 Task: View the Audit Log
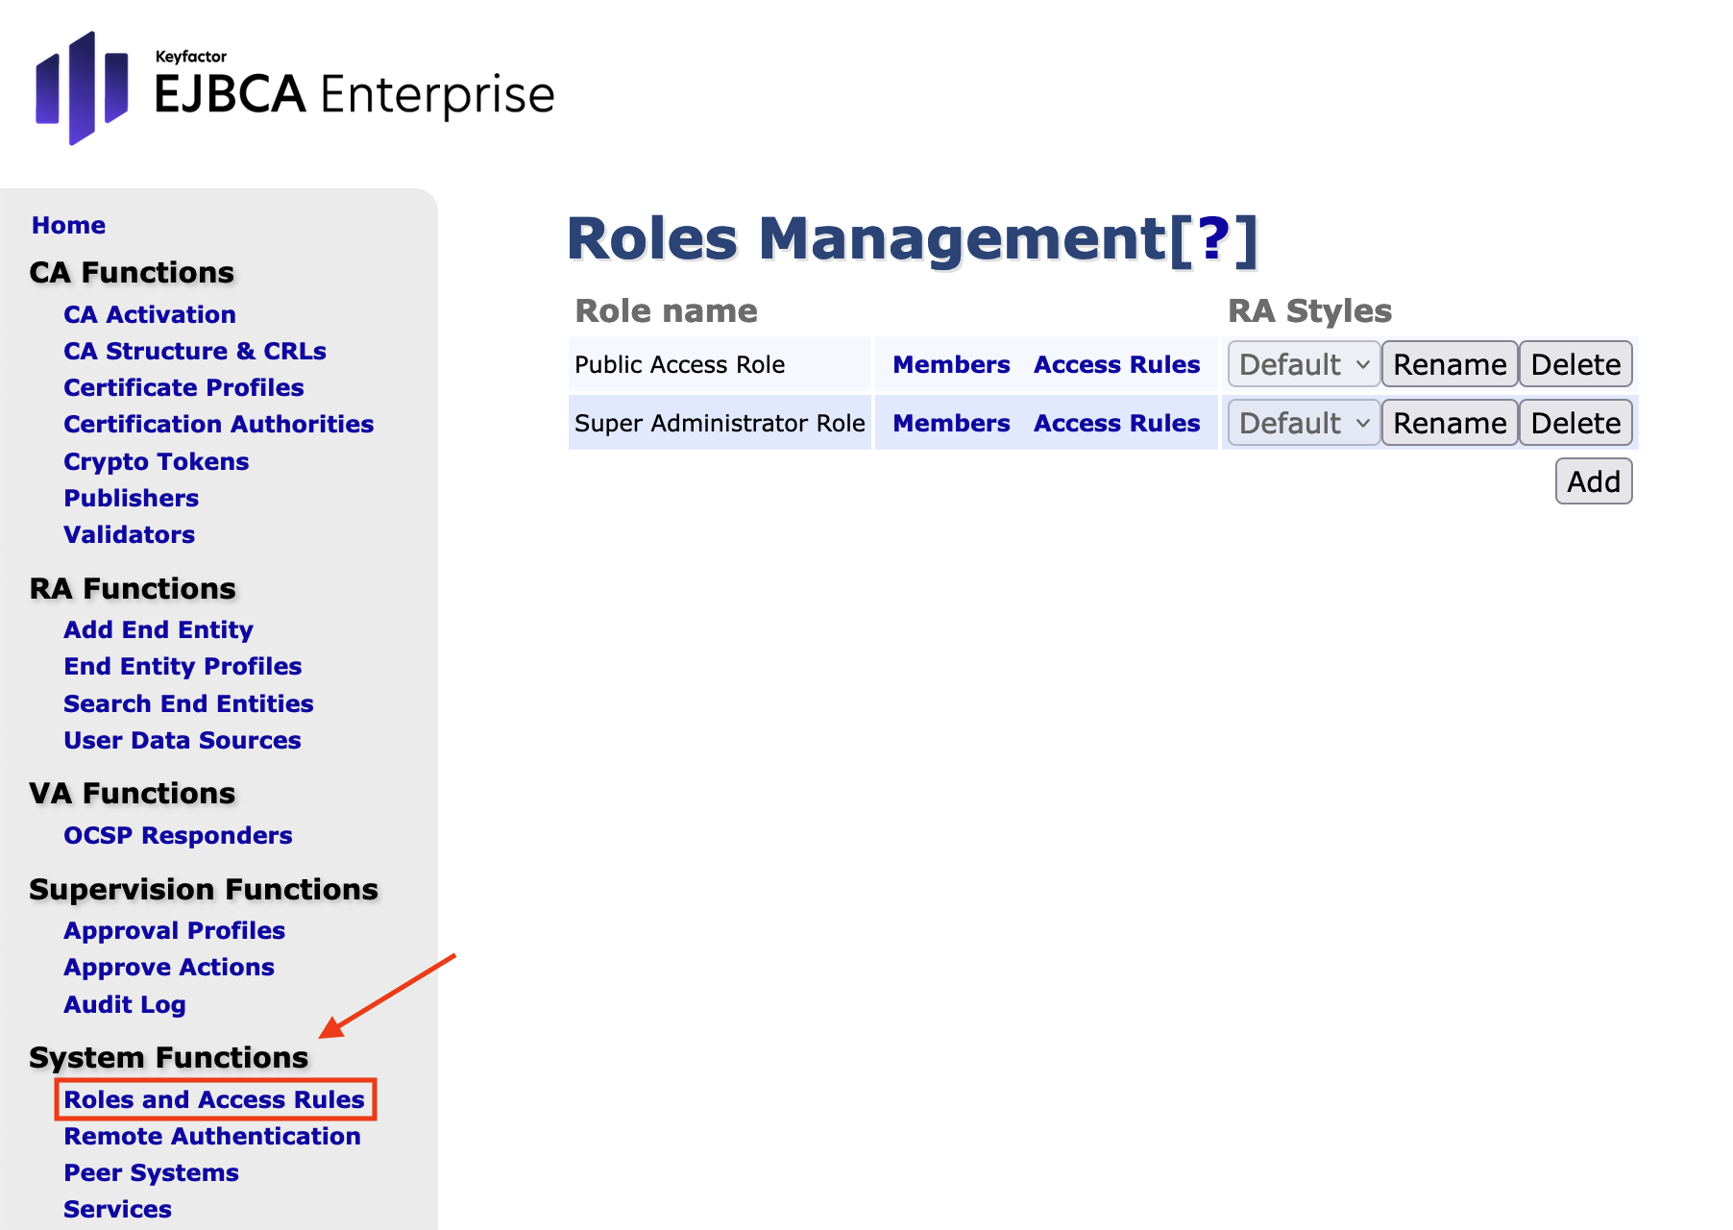click(125, 1004)
